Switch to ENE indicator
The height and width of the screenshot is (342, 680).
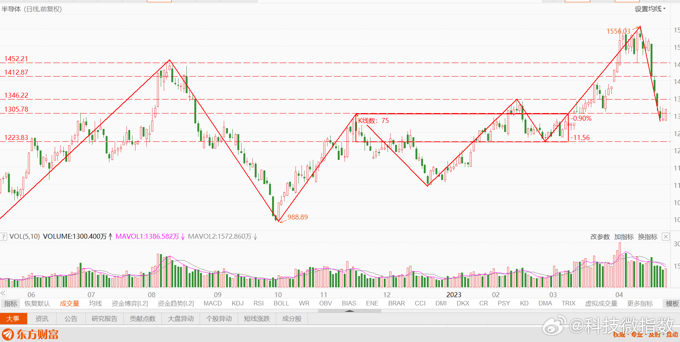point(372,304)
